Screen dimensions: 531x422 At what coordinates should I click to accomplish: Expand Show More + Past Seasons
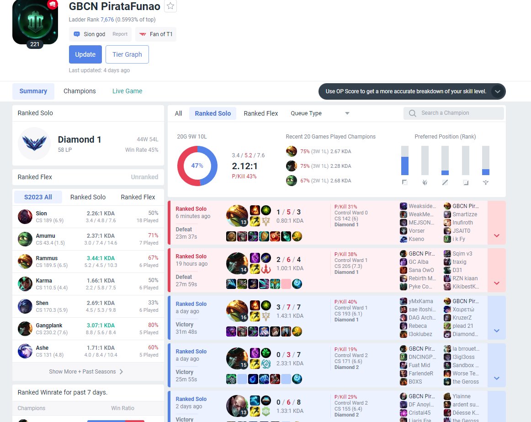86,372
